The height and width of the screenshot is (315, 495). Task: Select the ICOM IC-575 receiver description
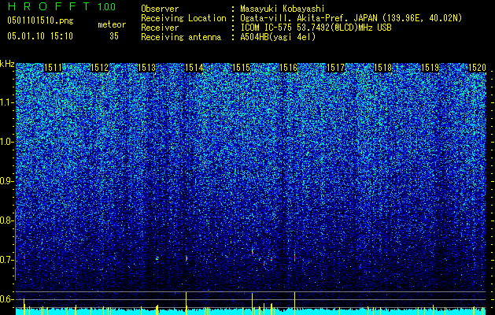pos(316,28)
